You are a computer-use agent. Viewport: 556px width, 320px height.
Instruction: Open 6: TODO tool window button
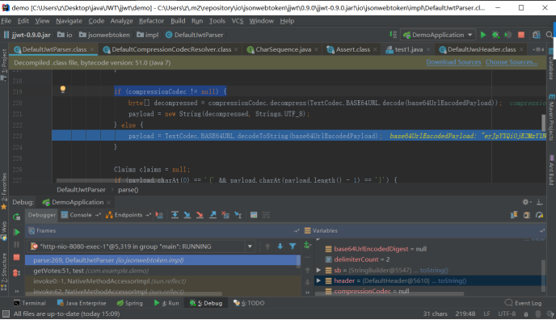(x=249, y=303)
